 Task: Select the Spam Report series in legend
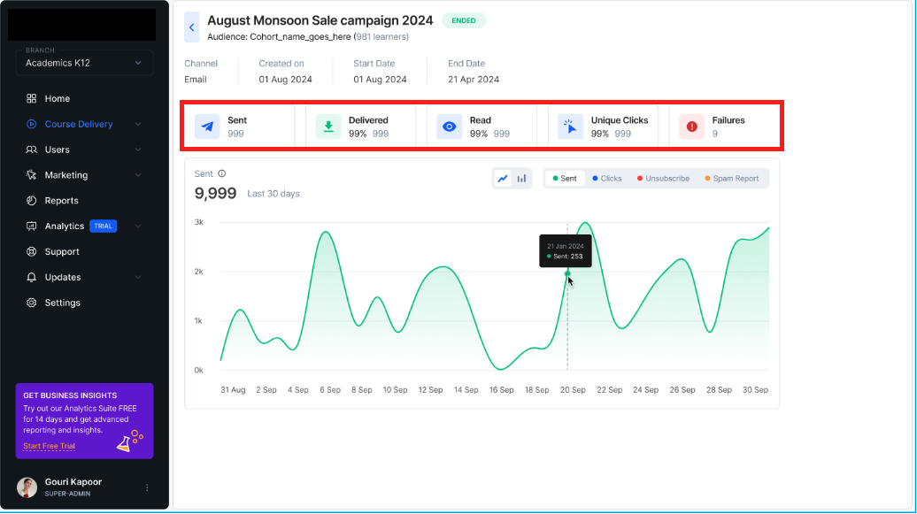click(732, 179)
